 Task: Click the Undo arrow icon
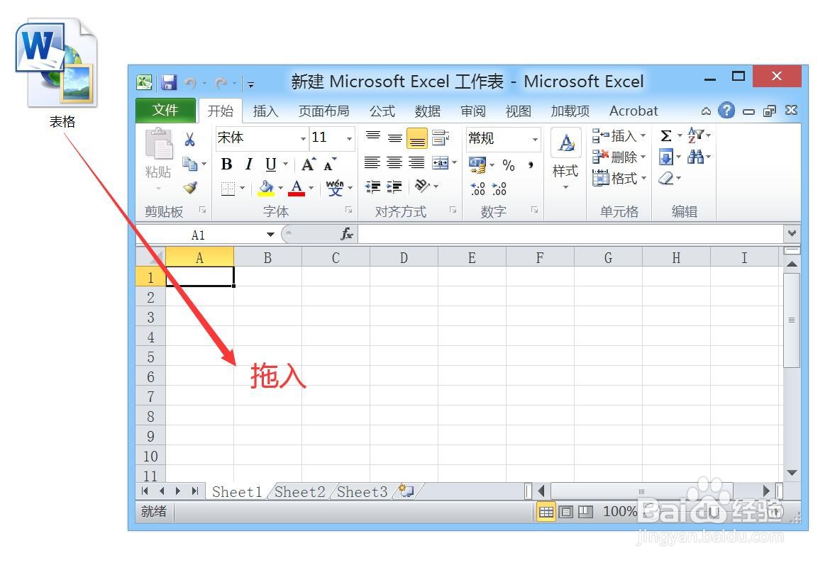(x=191, y=82)
